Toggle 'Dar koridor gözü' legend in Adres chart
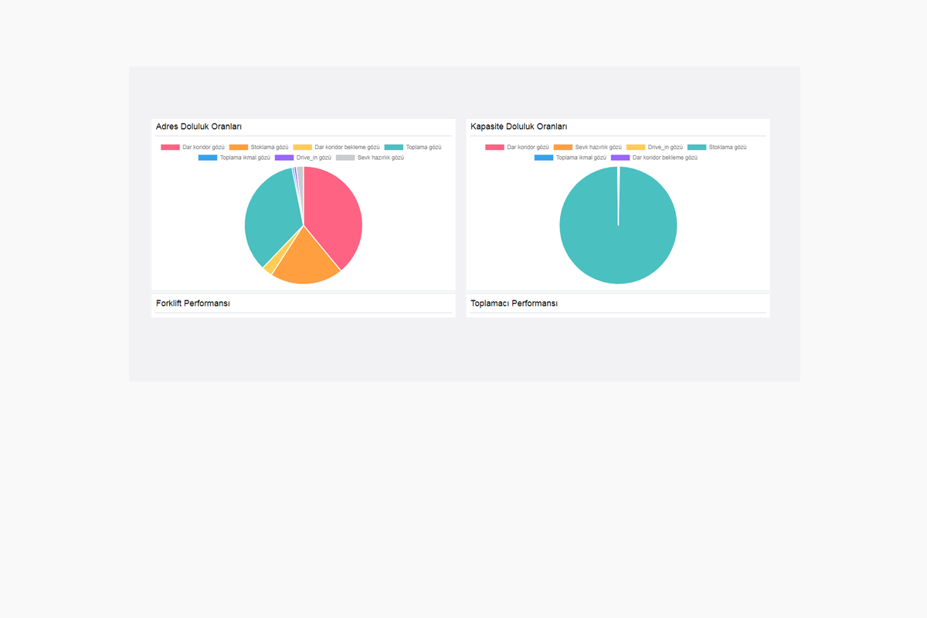 tap(193, 147)
